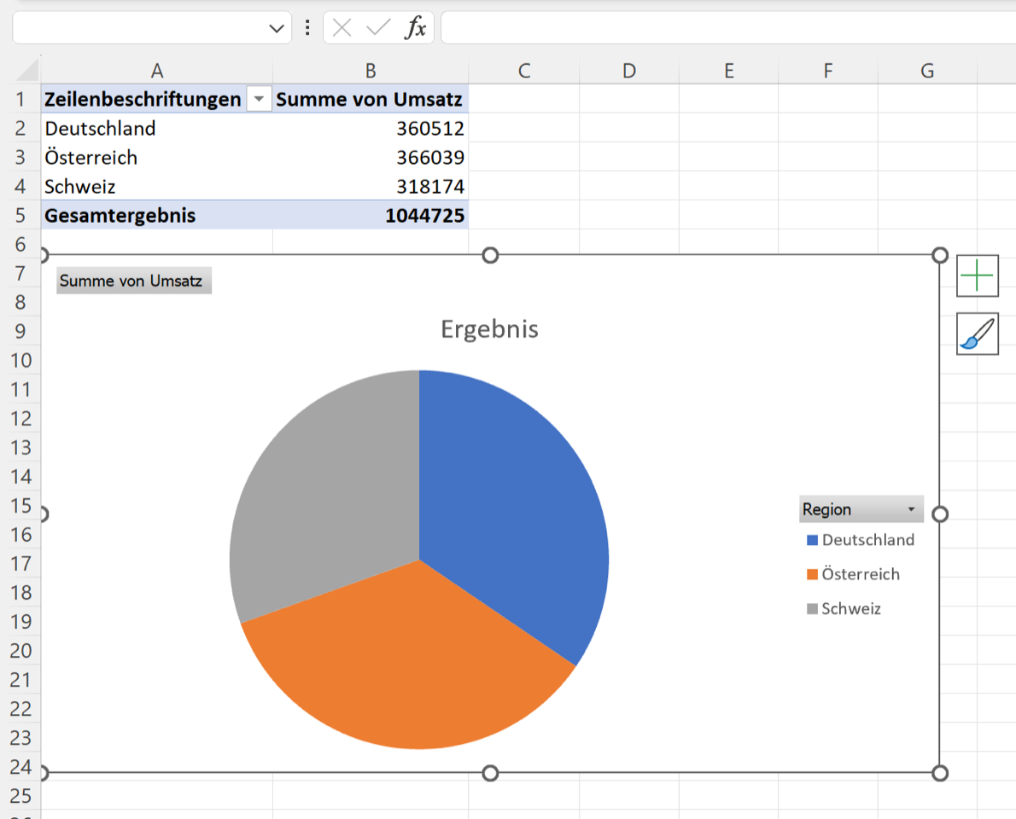Click into the formula bar input
1016x819 pixels.
coord(728,28)
